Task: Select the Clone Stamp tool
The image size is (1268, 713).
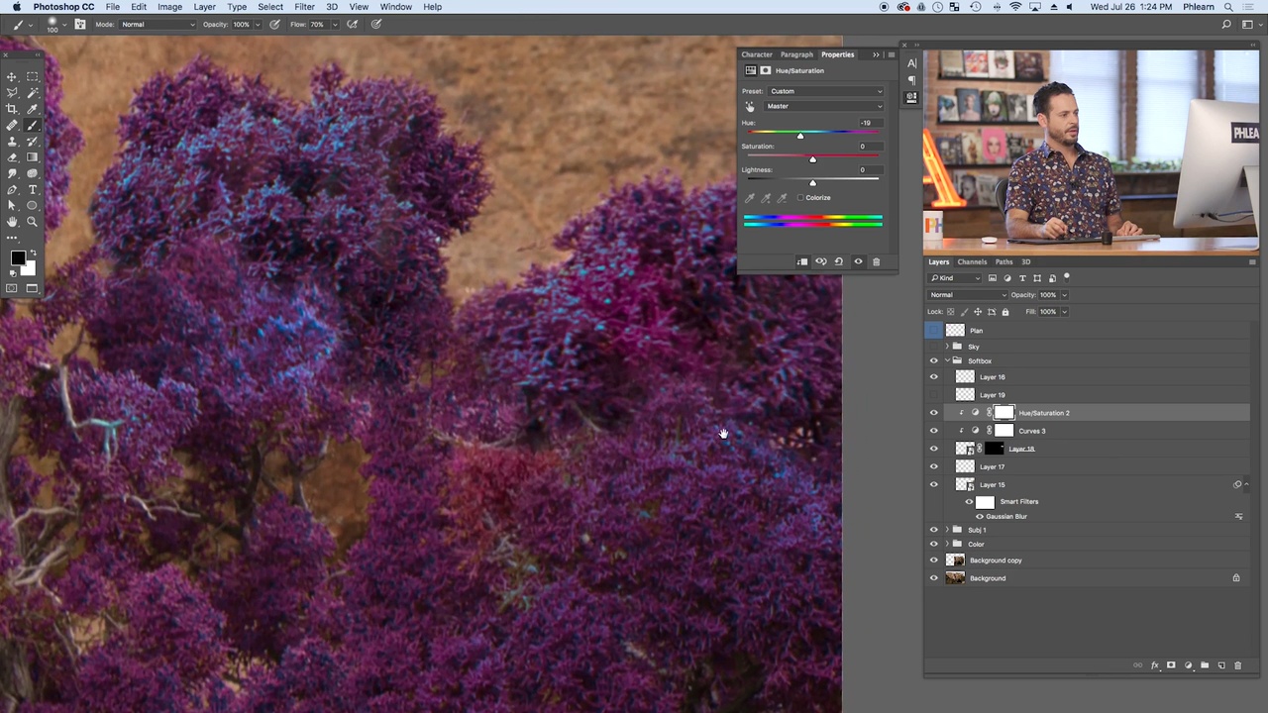Action: pyautogui.click(x=12, y=142)
